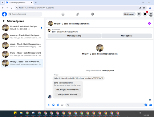
Task: Open Annakay's apartment conversation
Action: coord(22,37)
